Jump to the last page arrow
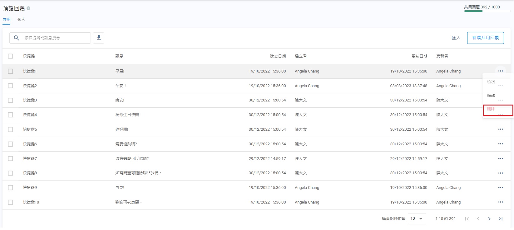Viewport: 514px width, 230px height. tap(500, 219)
